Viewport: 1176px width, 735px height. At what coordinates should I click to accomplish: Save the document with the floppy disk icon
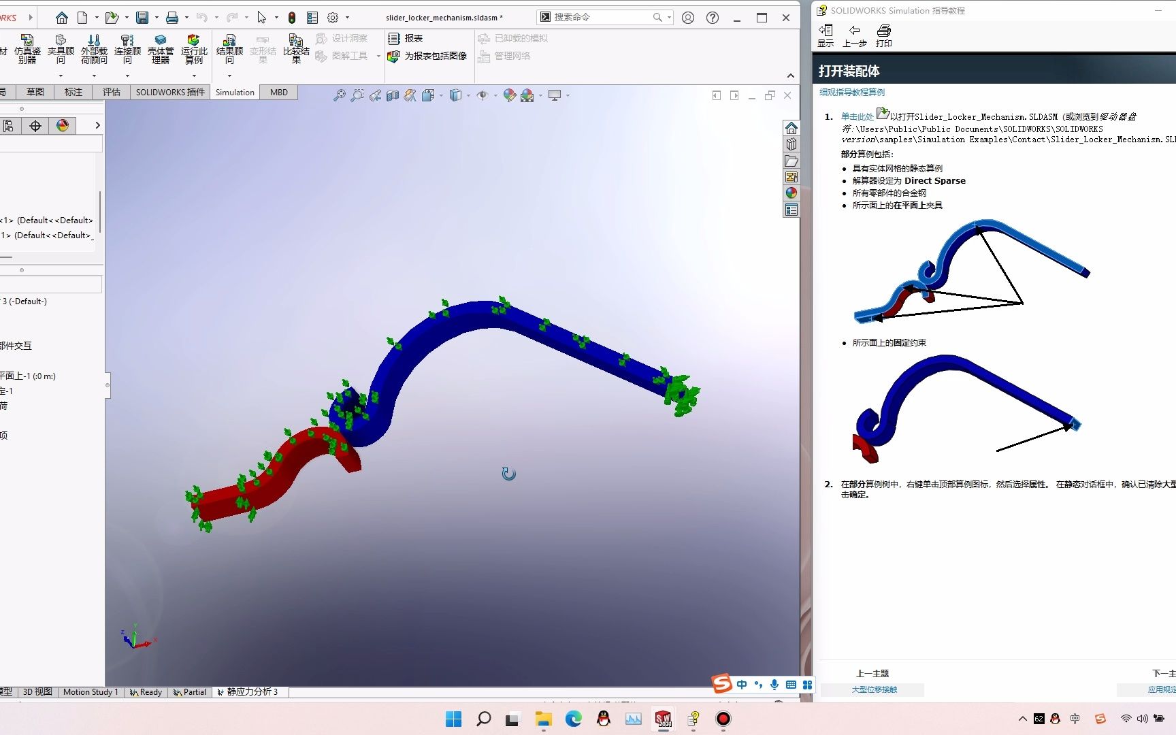pyautogui.click(x=142, y=18)
